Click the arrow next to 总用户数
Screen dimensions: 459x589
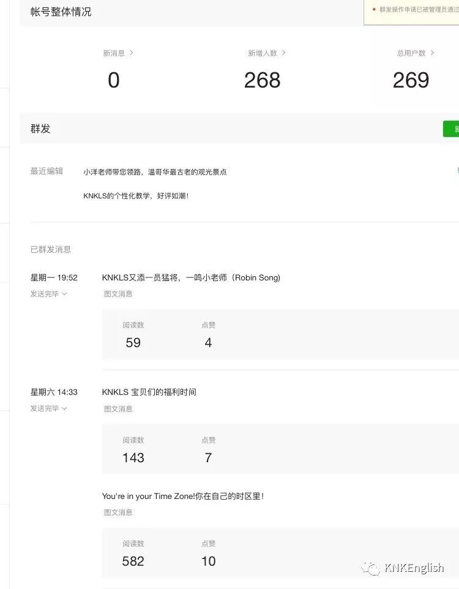pyautogui.click(x=432, y=53)
